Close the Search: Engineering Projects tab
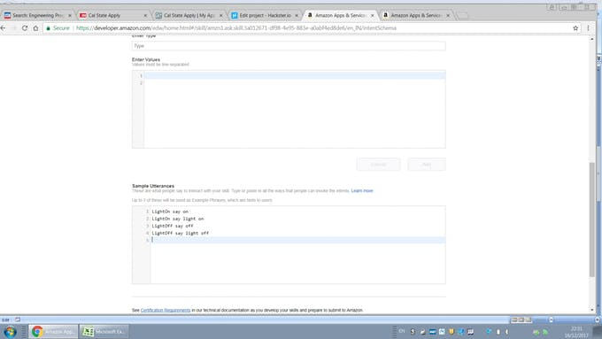The height and width of the screenshot is (339, 602). pos(69,15)
